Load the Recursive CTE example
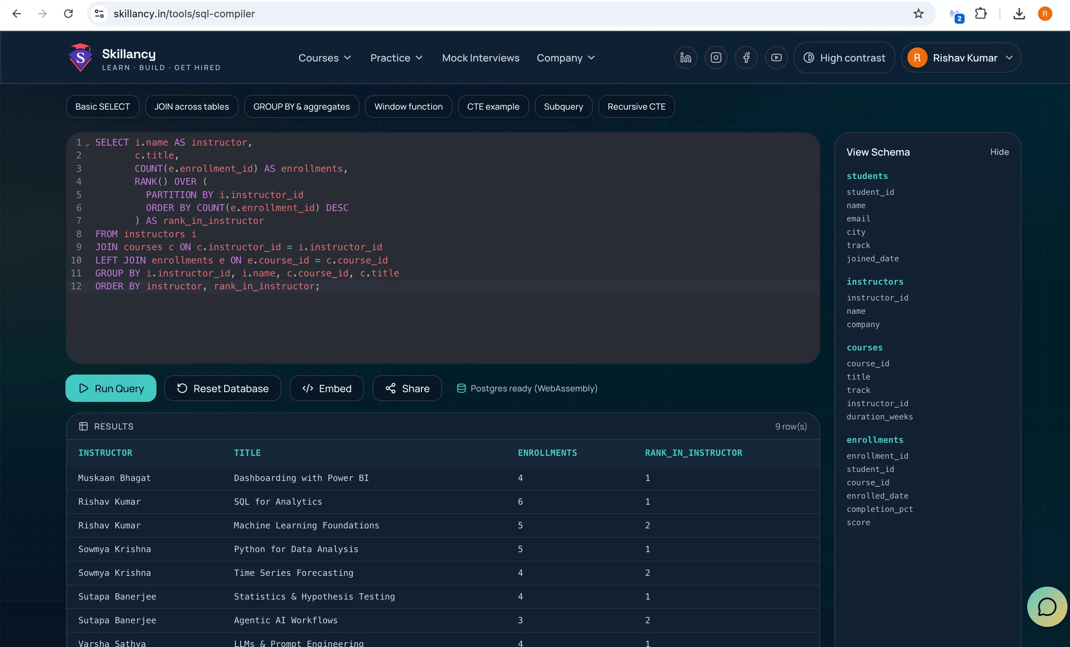Screen dimensions: 1070x647 click(636, 107)
